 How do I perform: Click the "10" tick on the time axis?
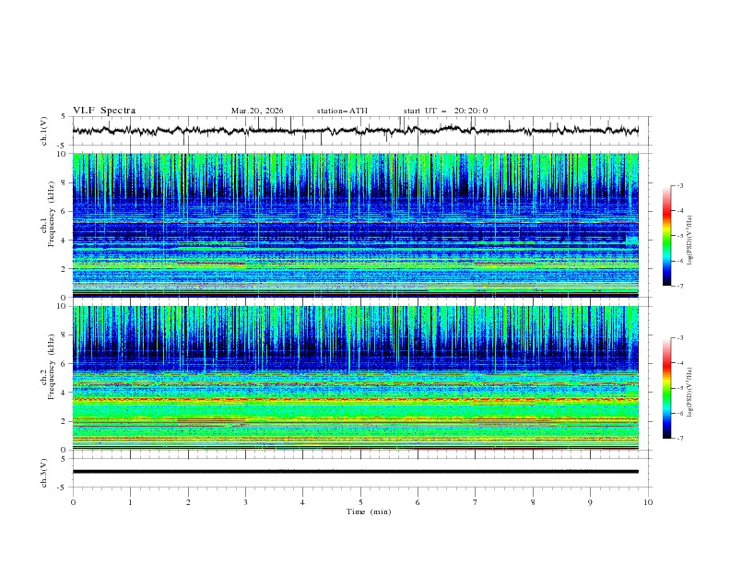648,502
